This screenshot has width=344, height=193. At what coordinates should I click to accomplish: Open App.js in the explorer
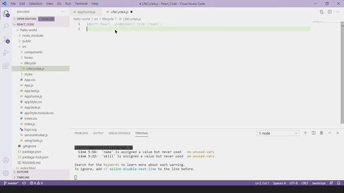coord(41,85)
